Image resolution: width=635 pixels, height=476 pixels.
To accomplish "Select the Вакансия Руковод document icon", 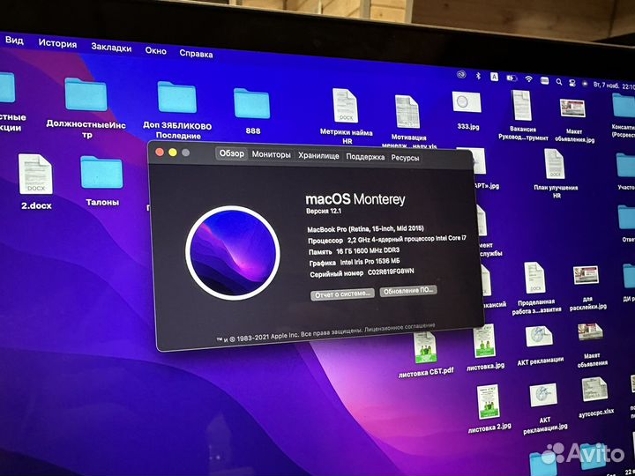I will pos(521,105).
